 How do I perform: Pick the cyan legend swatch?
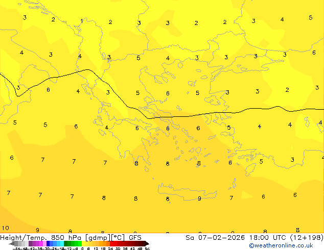coord(62,243)
